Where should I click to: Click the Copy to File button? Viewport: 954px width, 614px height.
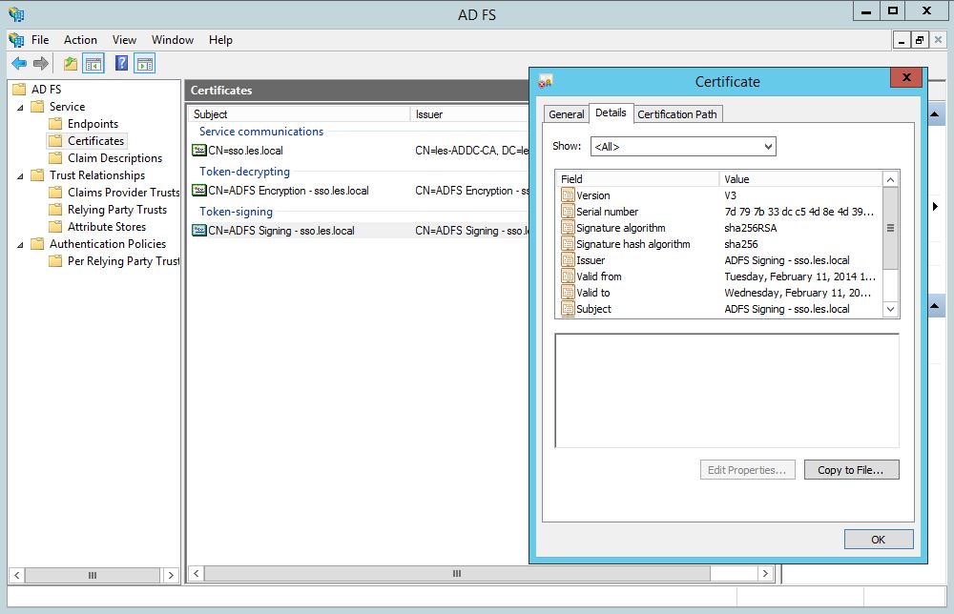point(851,470)
